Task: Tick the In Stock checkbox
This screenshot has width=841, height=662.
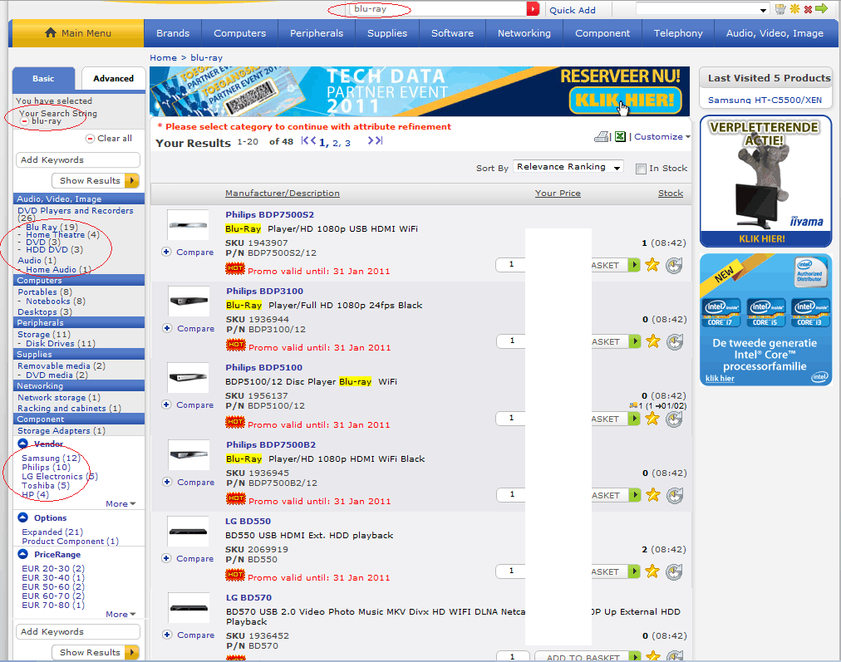Action: point(641,169)
